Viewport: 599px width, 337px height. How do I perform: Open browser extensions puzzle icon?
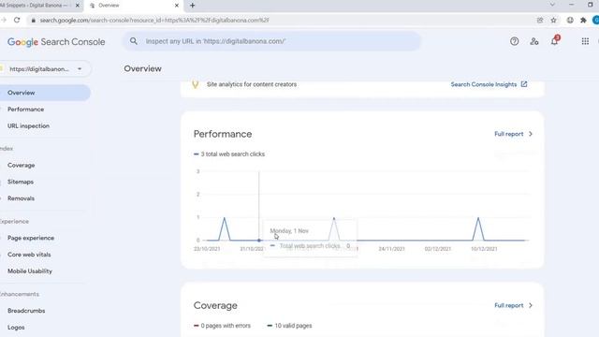583,20
